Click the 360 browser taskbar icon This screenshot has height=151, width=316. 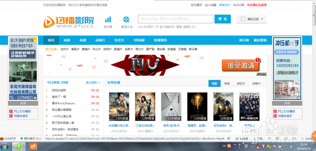point(19,146)
